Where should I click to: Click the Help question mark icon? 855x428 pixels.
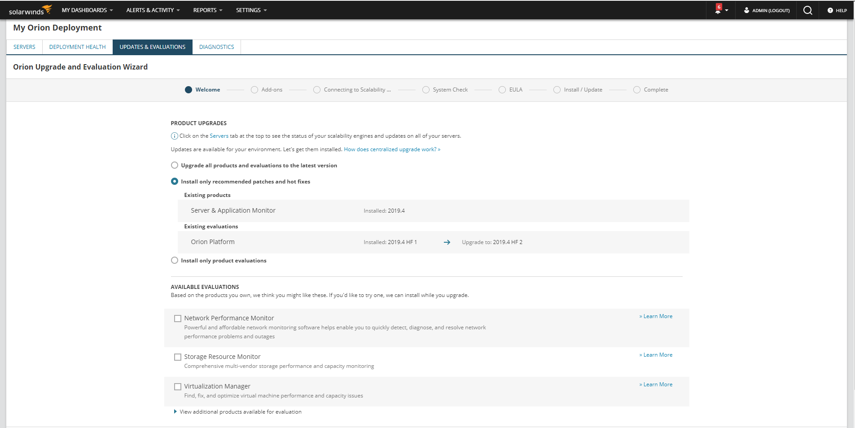(x=830, y=10)
